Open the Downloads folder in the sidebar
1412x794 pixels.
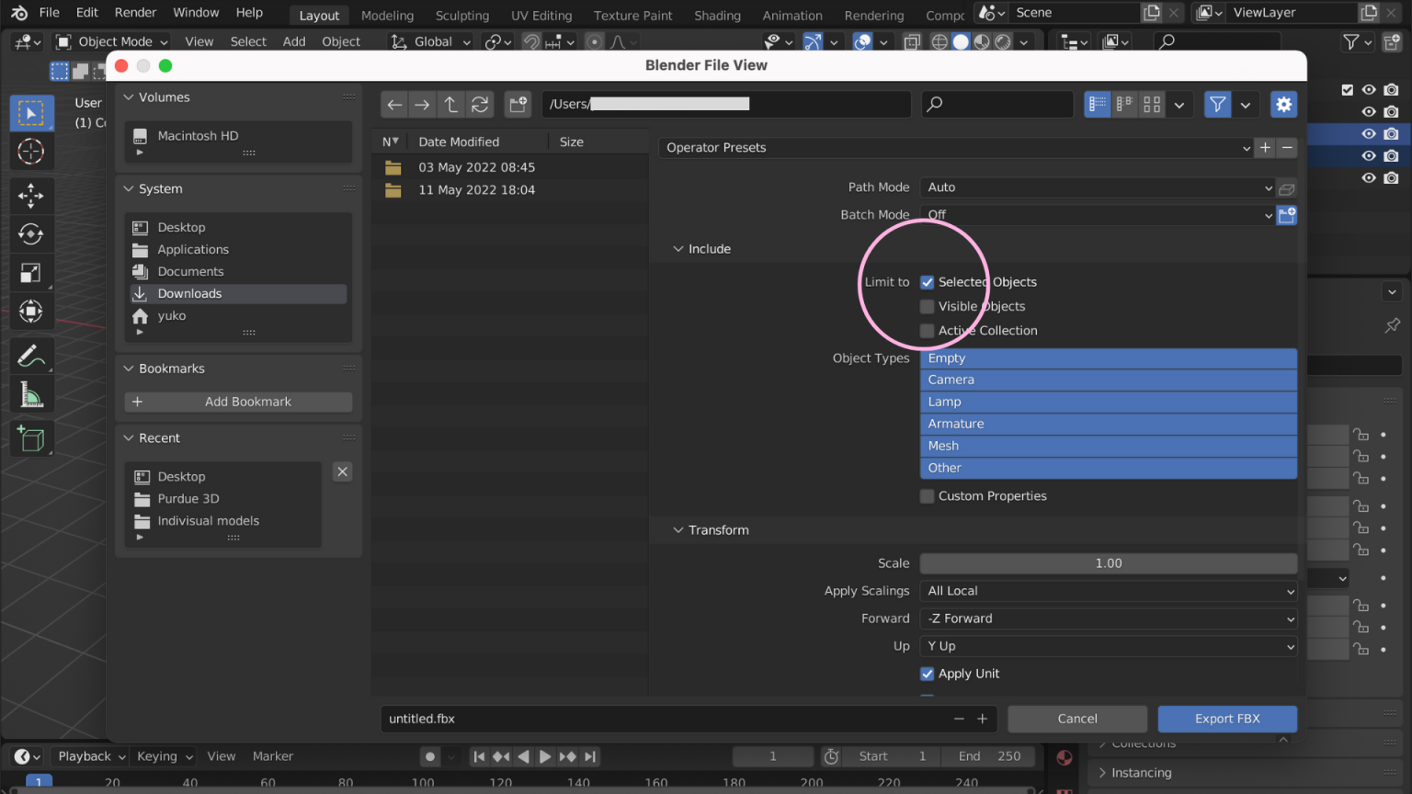click(189, 293)
